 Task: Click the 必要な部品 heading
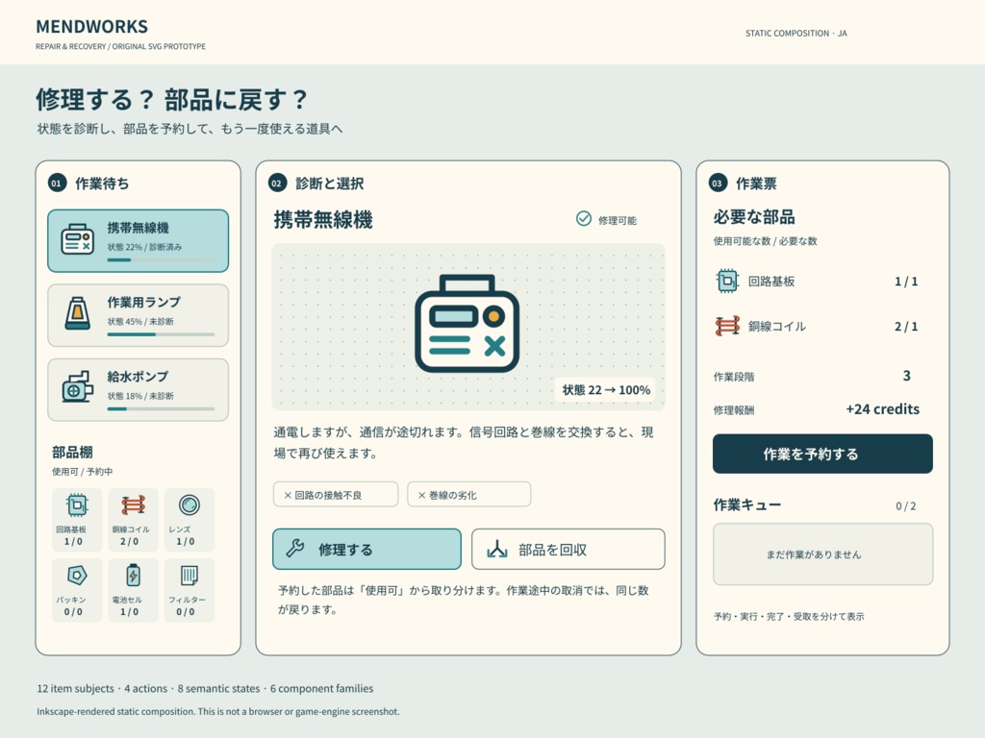[754, 217]
